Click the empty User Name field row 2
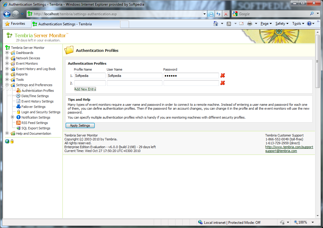 tap(134, 83)
